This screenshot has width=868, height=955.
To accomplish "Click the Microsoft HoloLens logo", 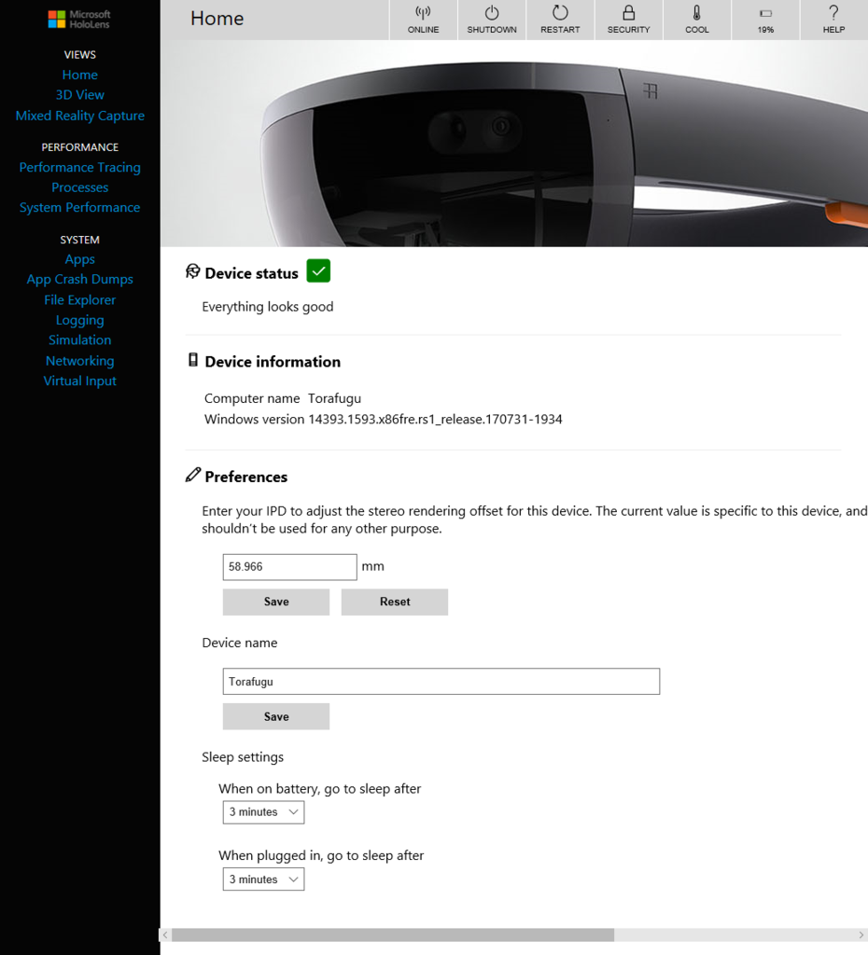I will click(79, 19).
